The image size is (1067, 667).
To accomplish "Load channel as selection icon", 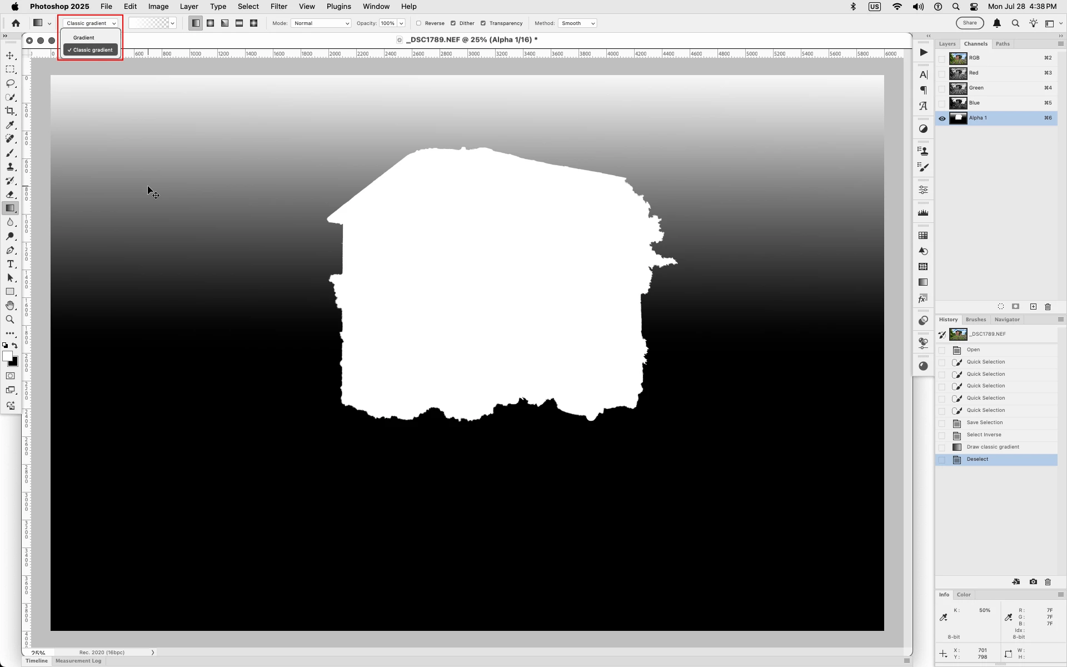I will pos(1000,307).
